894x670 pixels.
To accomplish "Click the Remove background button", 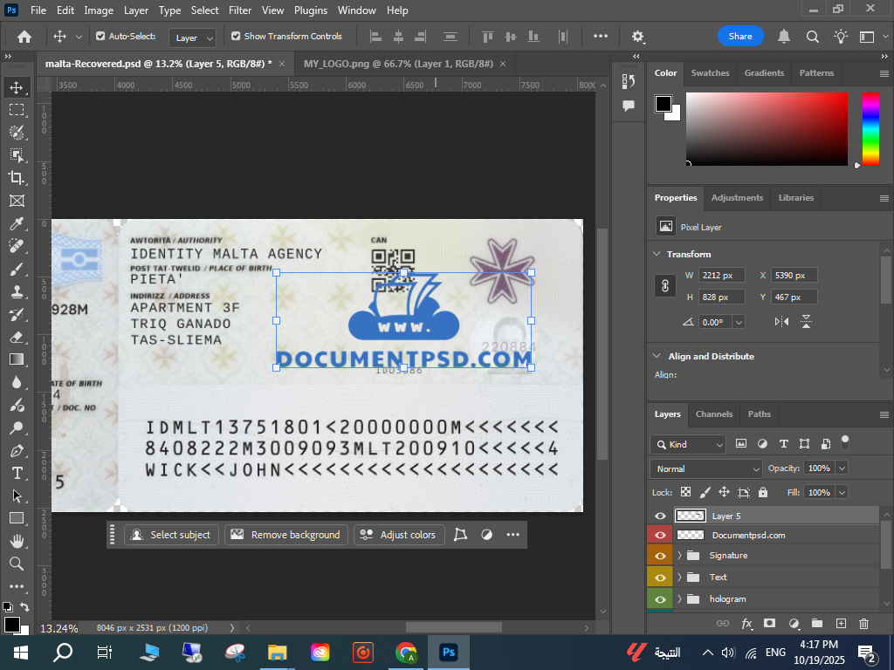I will point(286,535).
